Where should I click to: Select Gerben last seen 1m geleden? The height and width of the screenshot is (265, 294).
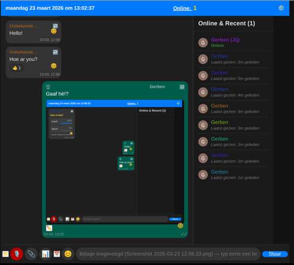pos(233,175)
